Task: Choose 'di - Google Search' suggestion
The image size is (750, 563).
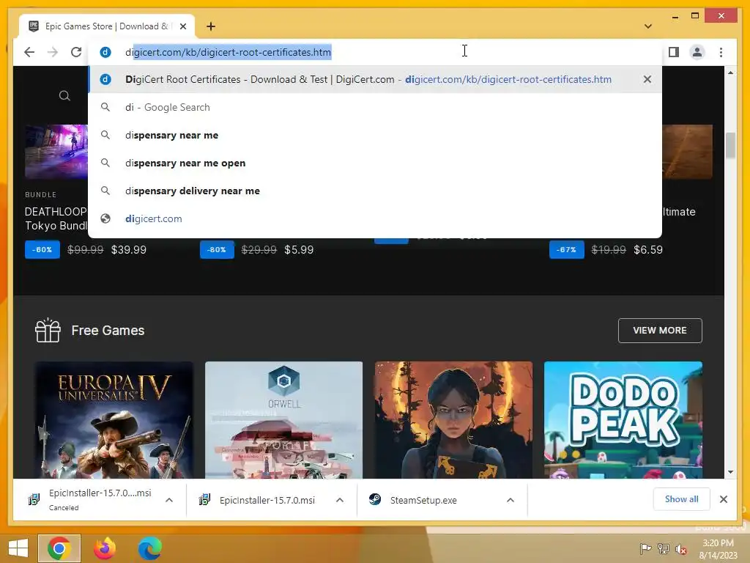Action: [375, 107]
